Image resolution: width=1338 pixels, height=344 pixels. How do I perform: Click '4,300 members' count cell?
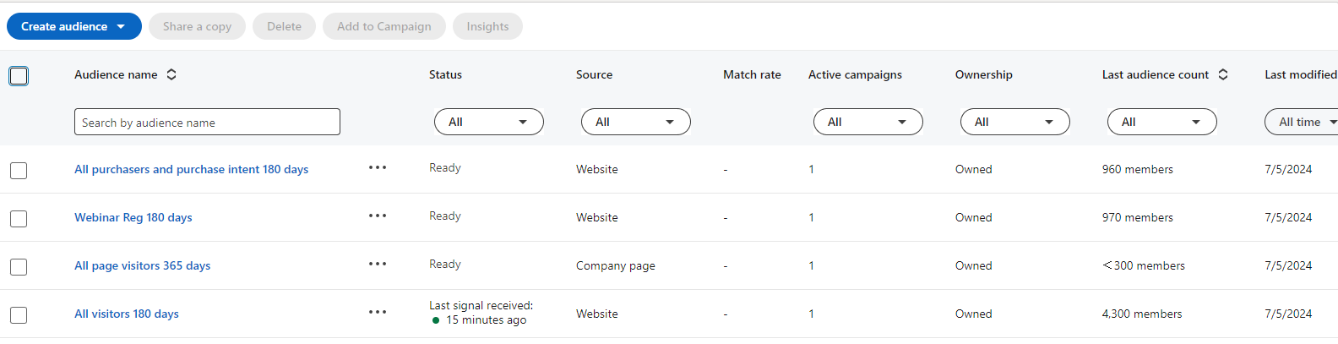point(1142,314)
